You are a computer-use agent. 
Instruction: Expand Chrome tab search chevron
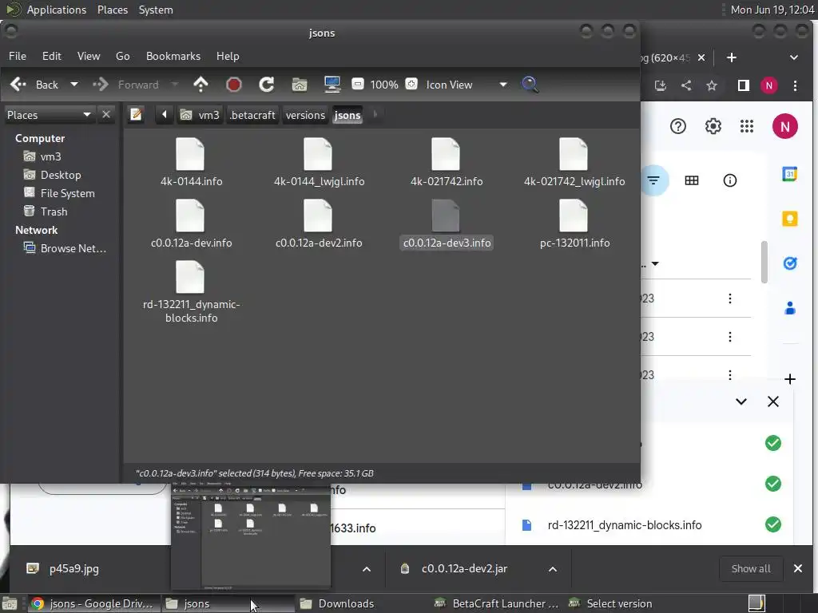pos(793,57)
